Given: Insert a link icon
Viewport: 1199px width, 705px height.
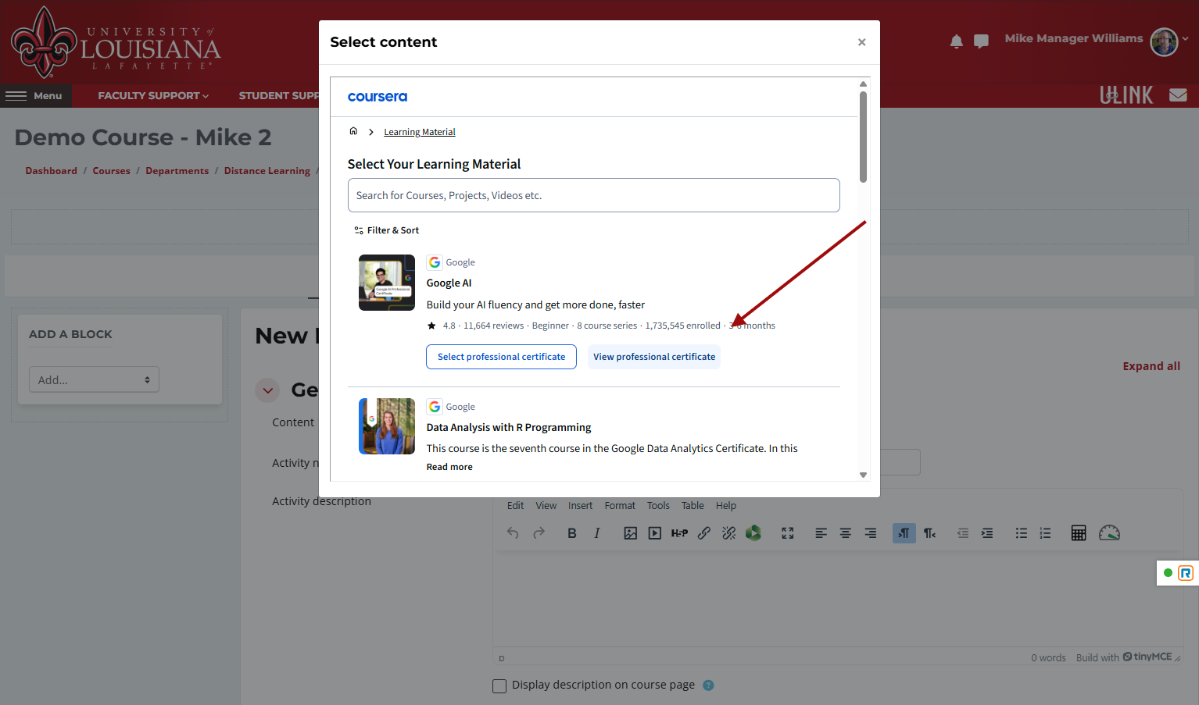Looking at the screenshot, I should 704,533.
